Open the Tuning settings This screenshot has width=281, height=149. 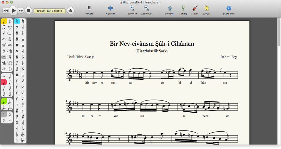pyautogui.click(x=183, y=10)
